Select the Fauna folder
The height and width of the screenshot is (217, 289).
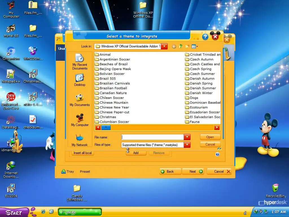(192, 121)
